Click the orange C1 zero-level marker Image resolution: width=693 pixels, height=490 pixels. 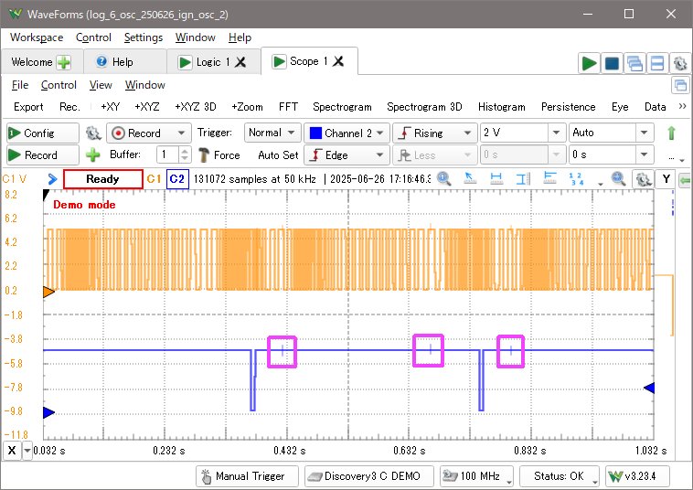click(x=48, y=292)
